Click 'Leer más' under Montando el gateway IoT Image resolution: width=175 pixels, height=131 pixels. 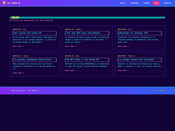point(123,46)
